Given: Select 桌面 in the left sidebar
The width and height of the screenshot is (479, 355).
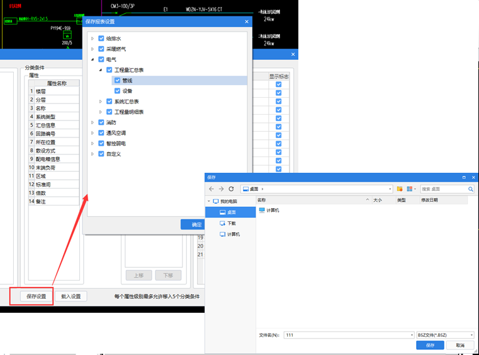Looking at the screenshot, I should (x=231, y=212).
